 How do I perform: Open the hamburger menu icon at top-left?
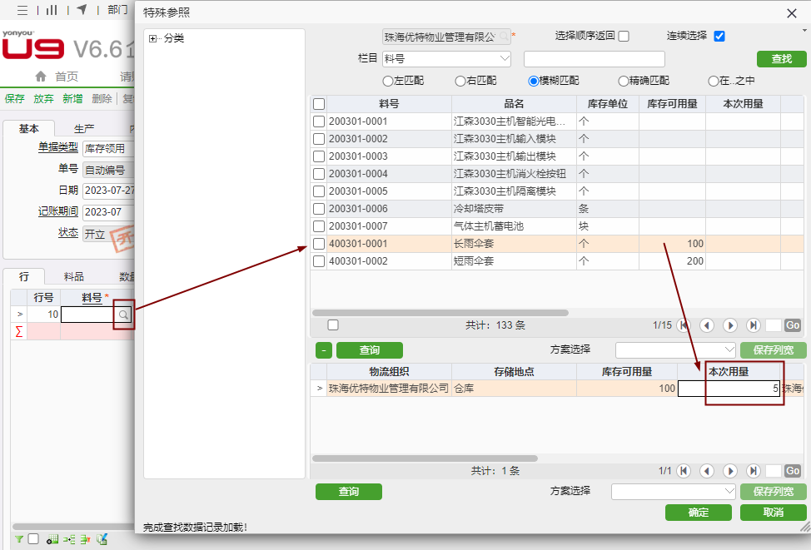(x=22, y=9)
